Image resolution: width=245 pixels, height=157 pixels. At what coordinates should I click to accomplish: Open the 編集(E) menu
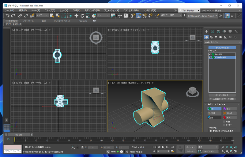(x=23, y=10)
